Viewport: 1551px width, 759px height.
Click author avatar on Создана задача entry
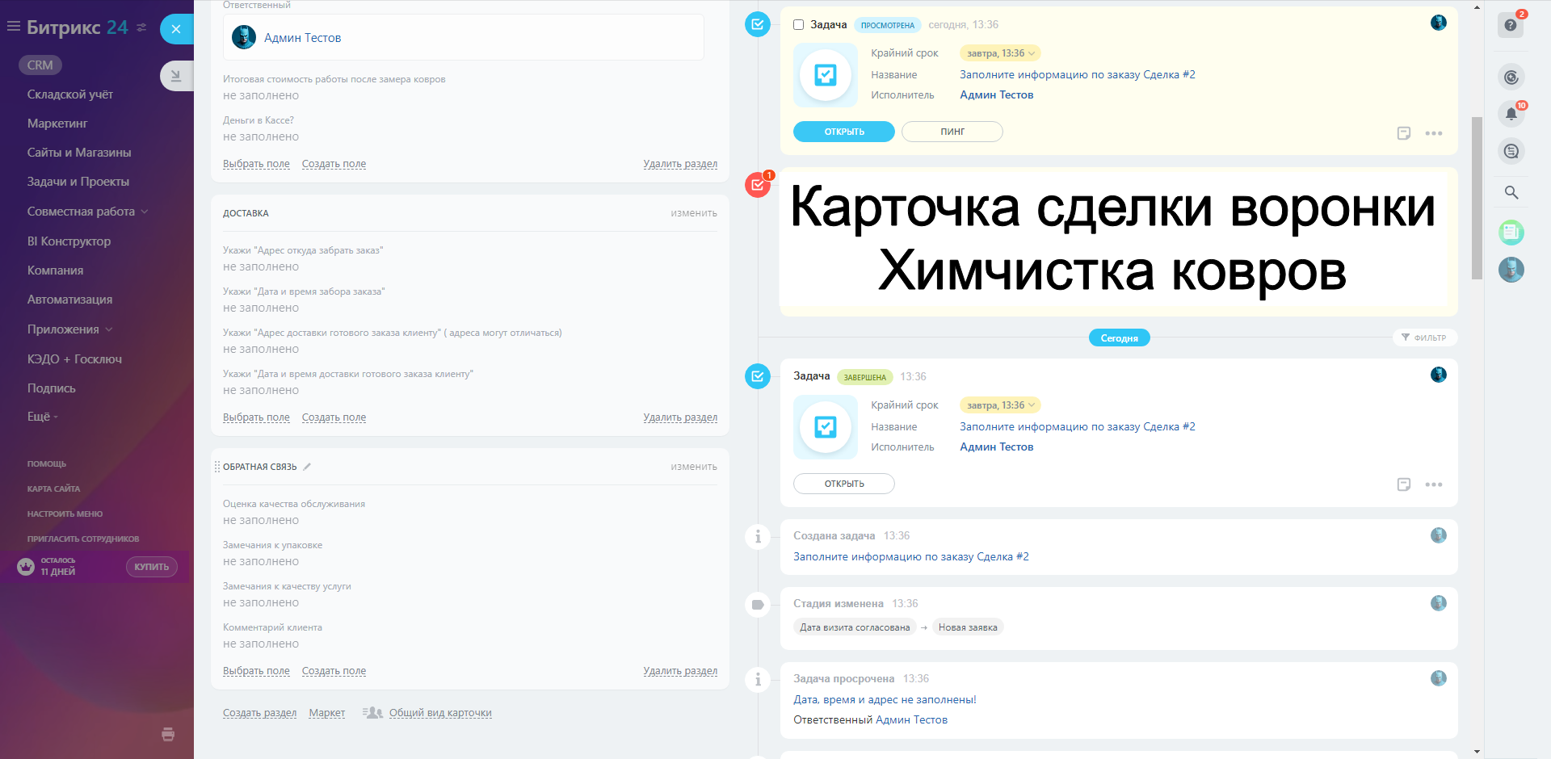[1439, 535]
